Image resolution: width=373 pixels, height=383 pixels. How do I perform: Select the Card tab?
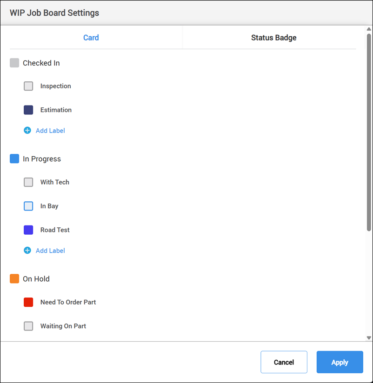[x=91, y=38]
